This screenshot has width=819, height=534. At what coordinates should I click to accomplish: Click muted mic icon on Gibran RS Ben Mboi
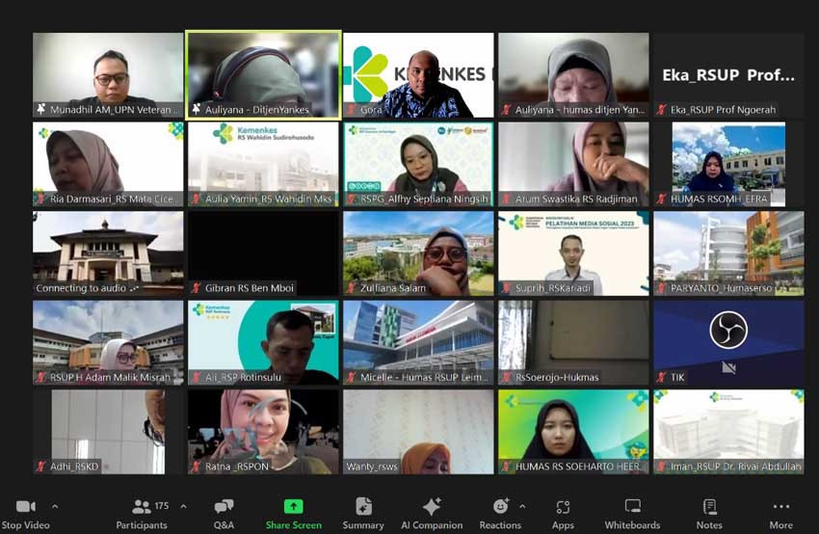pyautogui.click(x=196, y=288)
